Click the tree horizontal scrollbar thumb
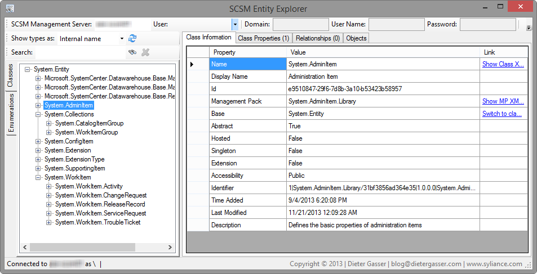 click(x=82, y=248)
